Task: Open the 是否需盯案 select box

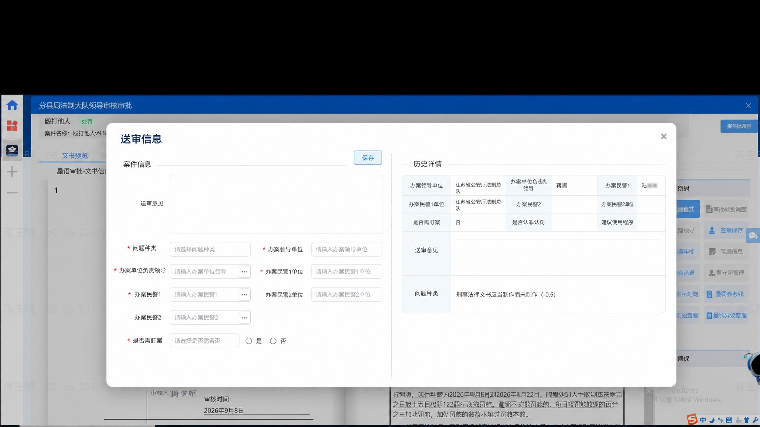Action: [x=204, y=341]
